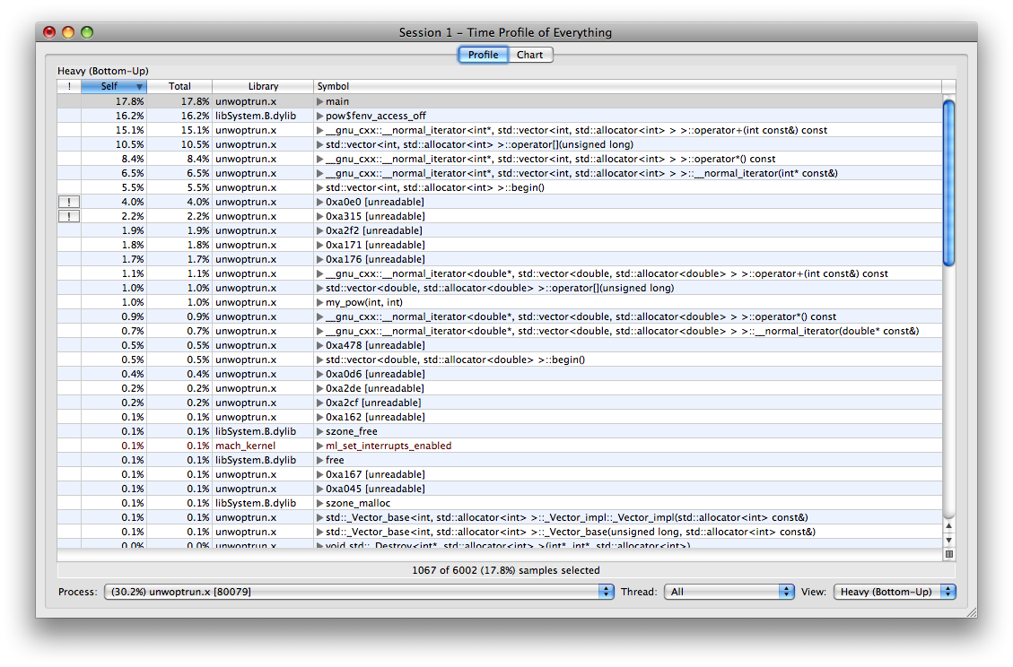Sort by the Symbol column header
The width and height of the screenshot is (1013, 667).
point(627,87)
